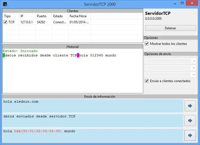Click the green marker in Historial
Viewport: 200px width, 145px height.
(4, 55)
